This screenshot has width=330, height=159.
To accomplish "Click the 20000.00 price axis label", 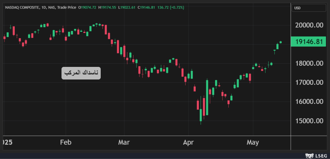I will [309, 25].
